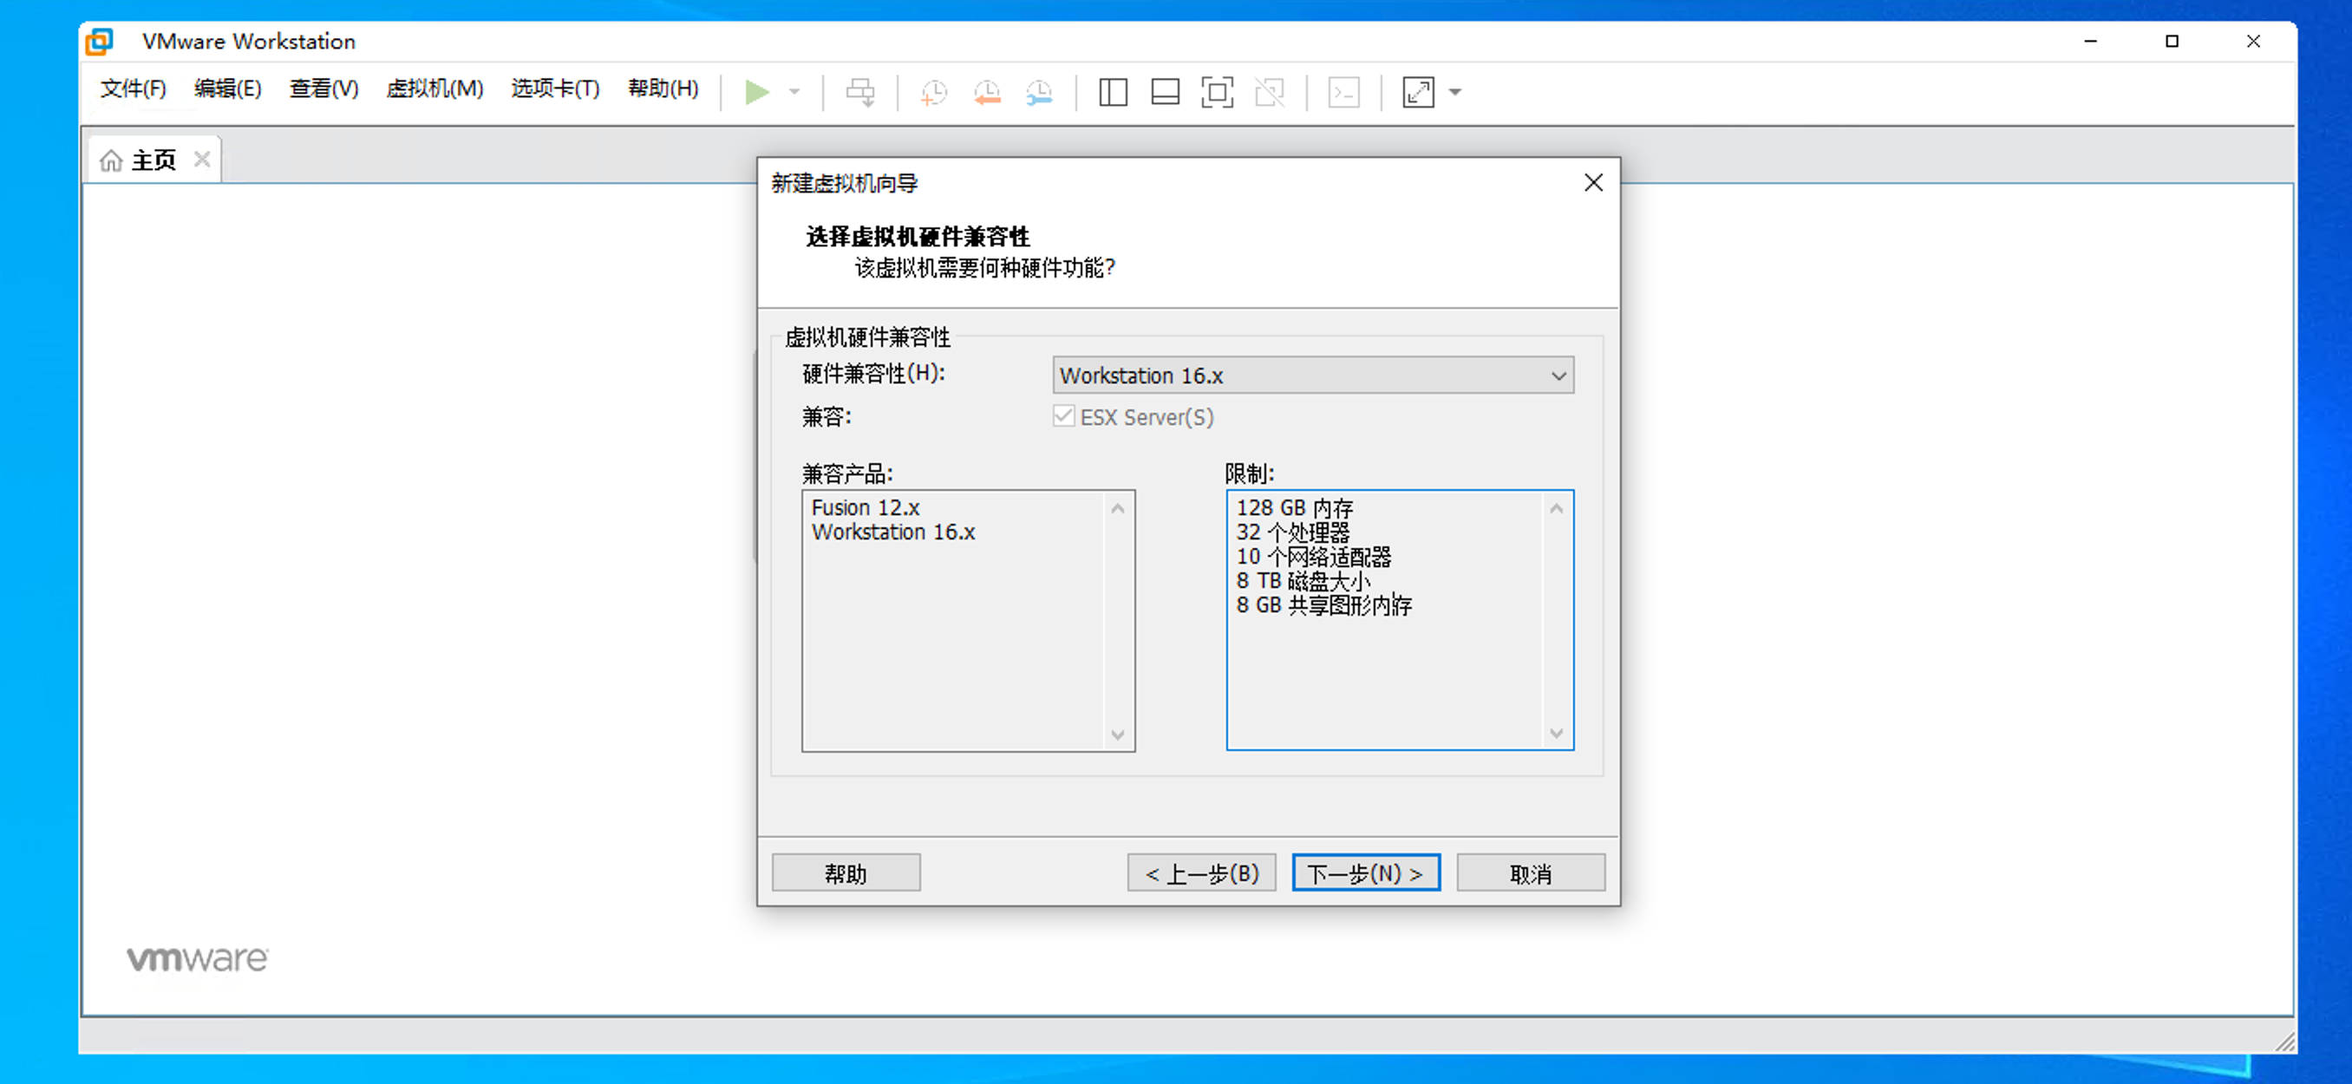Revert the VM to its snapshot
Viewport: 2352px width, 1084px height.
click(986, 91)
